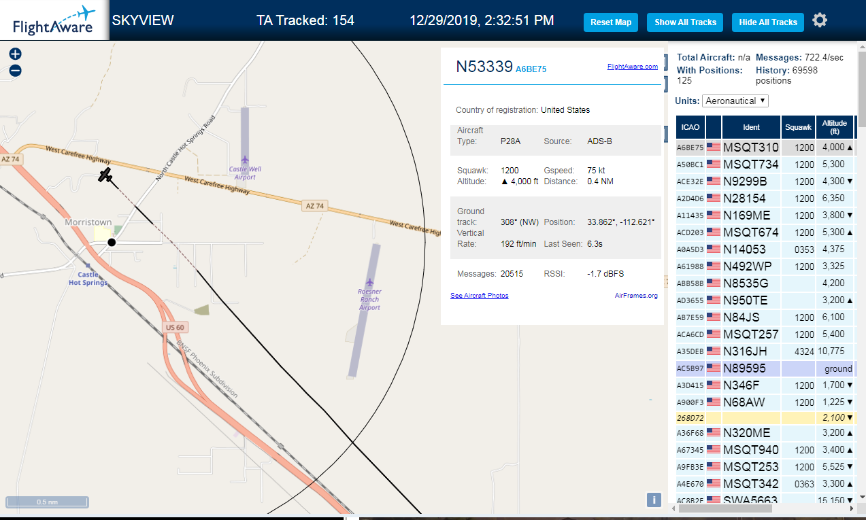Select the N320ME aircraft row
This screenshot has height=520, width=866.
[x=766, y=432]
